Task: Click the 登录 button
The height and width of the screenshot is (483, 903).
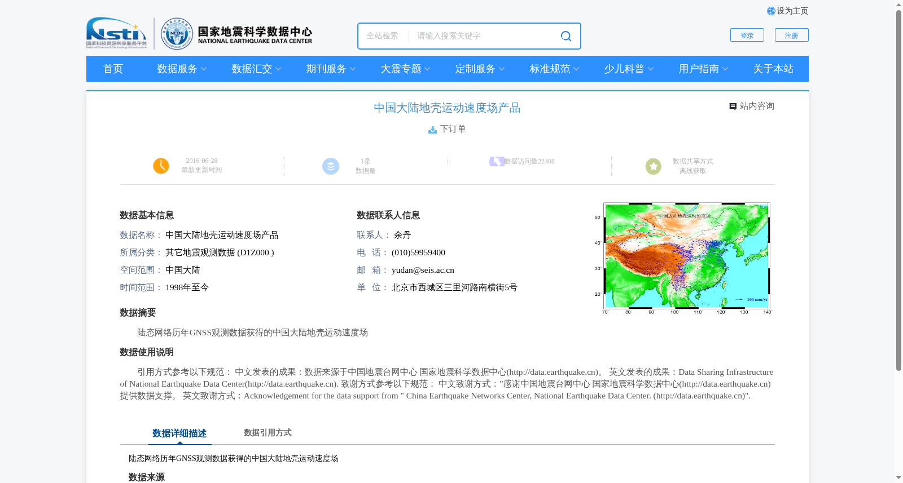Action: [747, 35]
